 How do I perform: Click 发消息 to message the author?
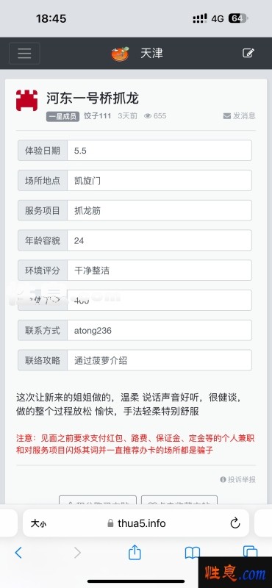240,116
